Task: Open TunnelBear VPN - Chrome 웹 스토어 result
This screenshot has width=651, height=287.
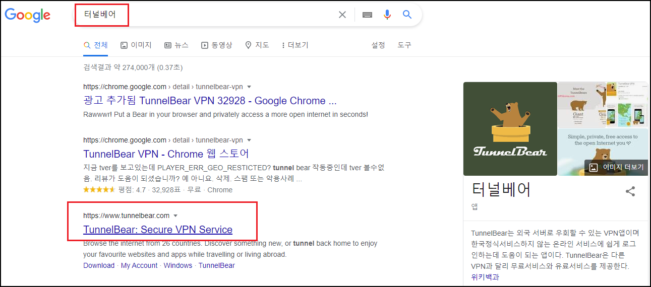Action: tap(166, 154)
